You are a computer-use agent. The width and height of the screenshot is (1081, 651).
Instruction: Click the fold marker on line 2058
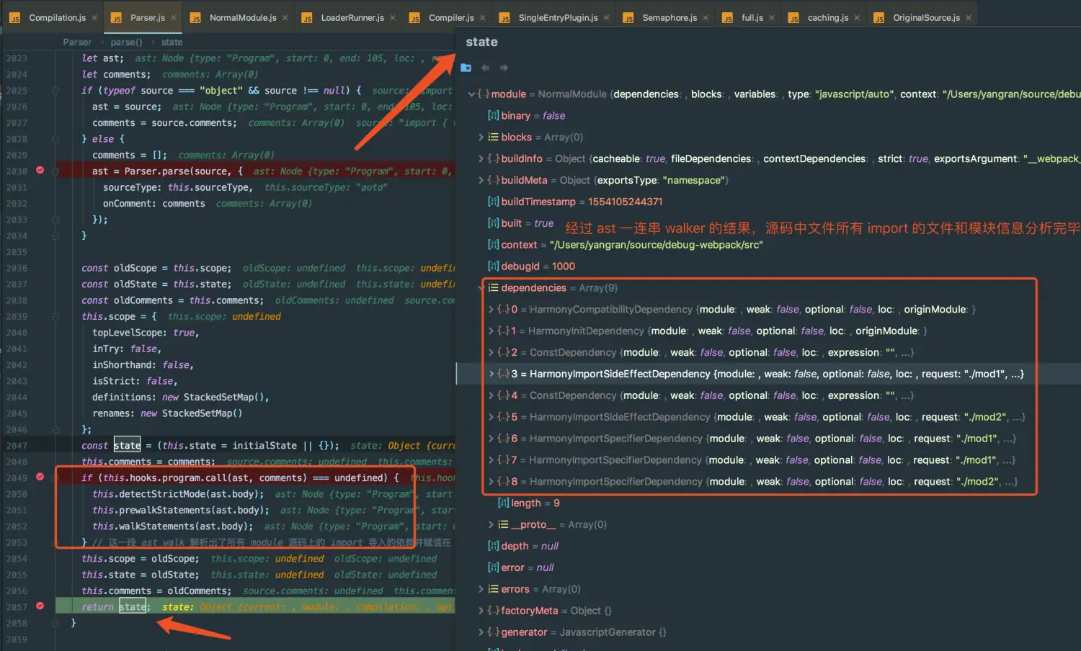55,623
